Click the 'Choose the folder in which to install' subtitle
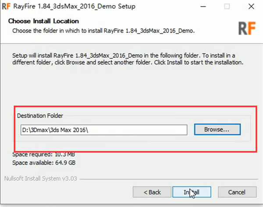The image size is (263, 207). [x=103, y=31]
